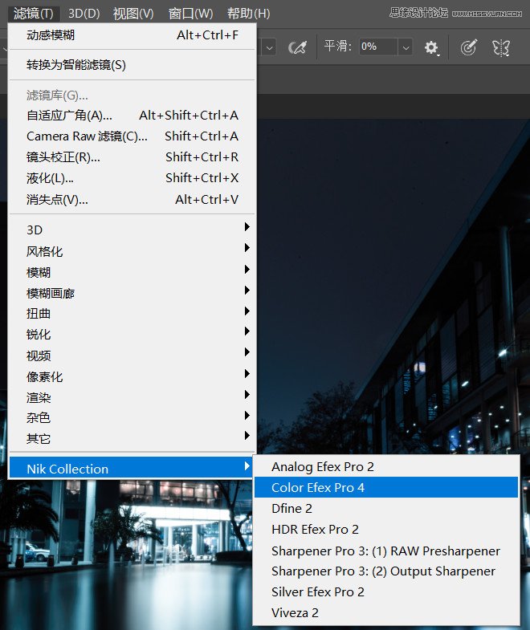Screen dimensions: 530x630
Task: Expand the 渲染 submenu
Action: [132, 397]
